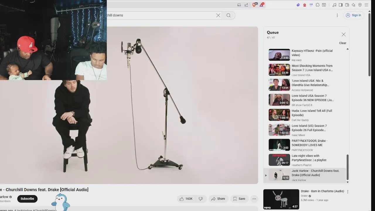The width and height of the screenshot is (375, 211).
Task: Click the red lock extension icon
Action: pos(305,5)
